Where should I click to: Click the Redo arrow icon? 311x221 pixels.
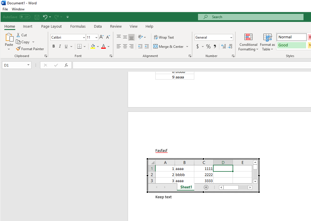[56, 17]
